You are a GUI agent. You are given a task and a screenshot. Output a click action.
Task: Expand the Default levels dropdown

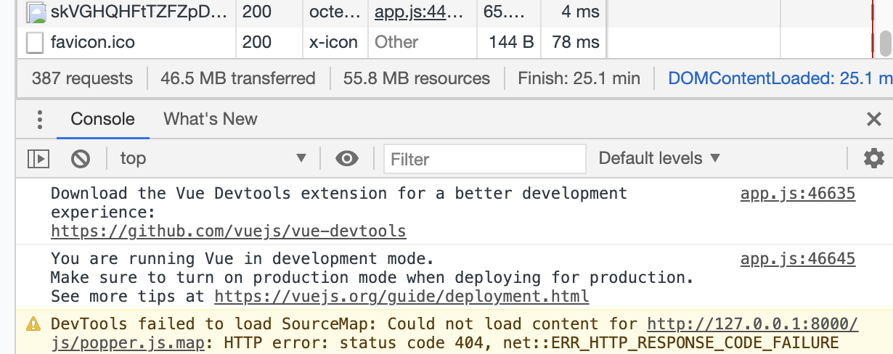tap(659, 158)
